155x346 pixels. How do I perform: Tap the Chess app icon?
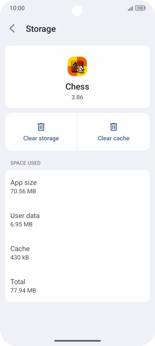[x=77, y=66]
